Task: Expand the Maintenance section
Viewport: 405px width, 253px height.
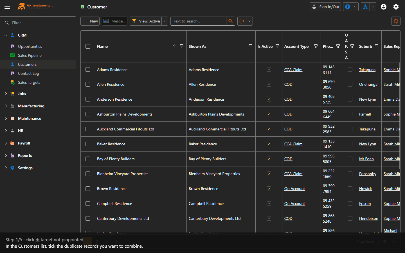Action: [x=6, y=118]
